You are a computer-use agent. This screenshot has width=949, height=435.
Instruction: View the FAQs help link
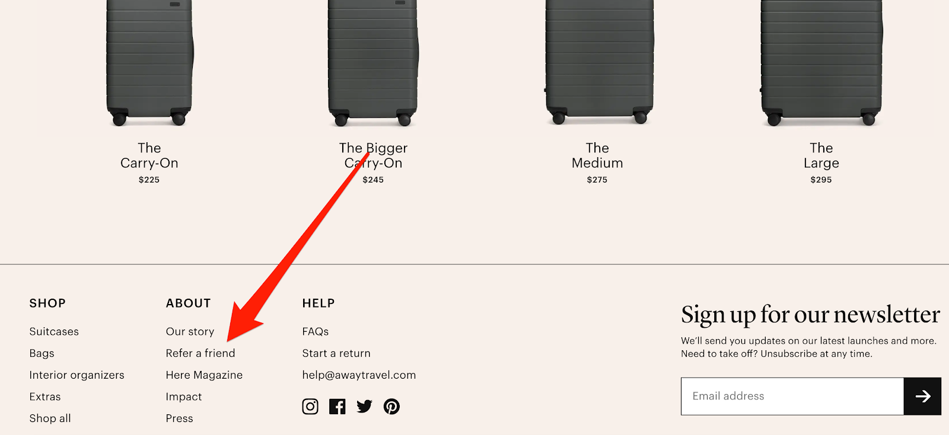click(x=316, y=332)
